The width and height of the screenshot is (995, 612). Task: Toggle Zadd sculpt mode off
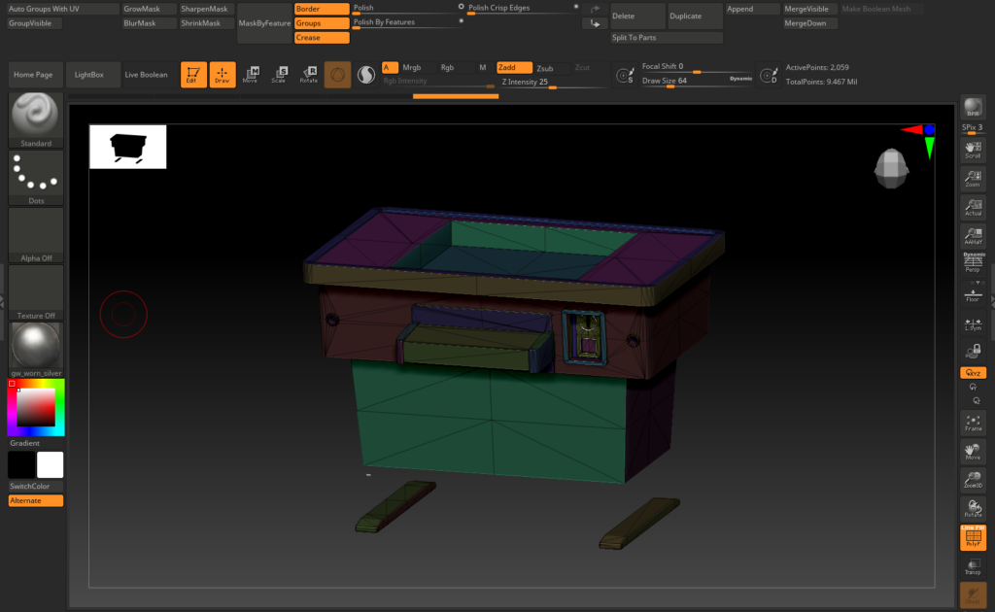514,68
